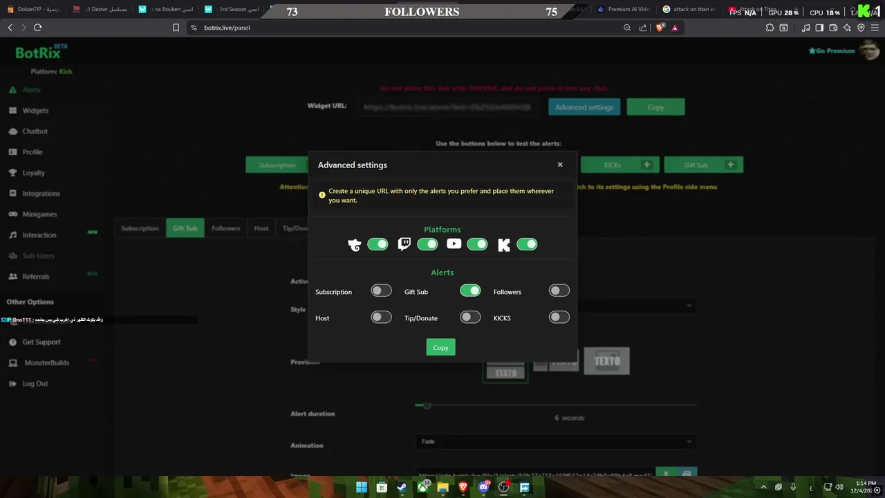Click the plus icon on the Gift Sub test button
This screenshot has width=885, height=498.
[730, 165]
